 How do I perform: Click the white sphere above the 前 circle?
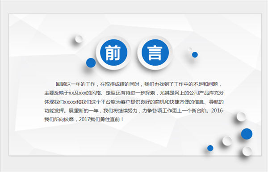click(x=79, y=39)
